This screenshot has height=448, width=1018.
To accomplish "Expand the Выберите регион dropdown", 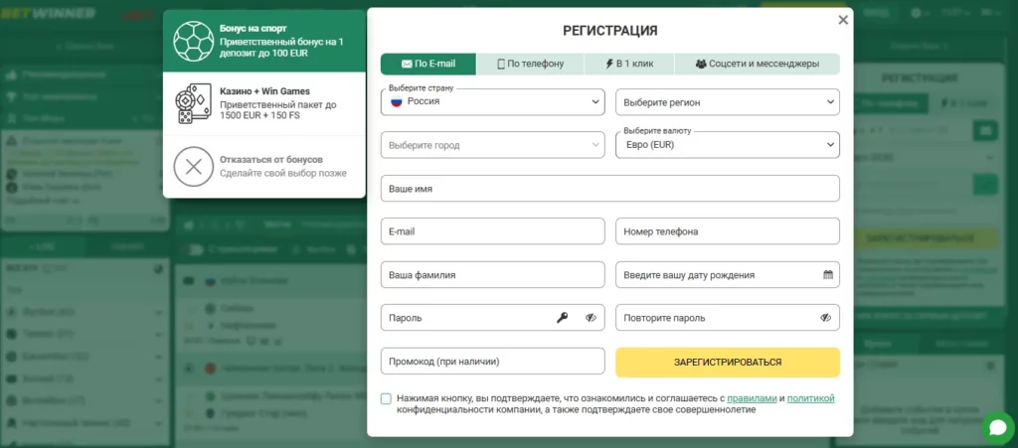I will 727,102.
